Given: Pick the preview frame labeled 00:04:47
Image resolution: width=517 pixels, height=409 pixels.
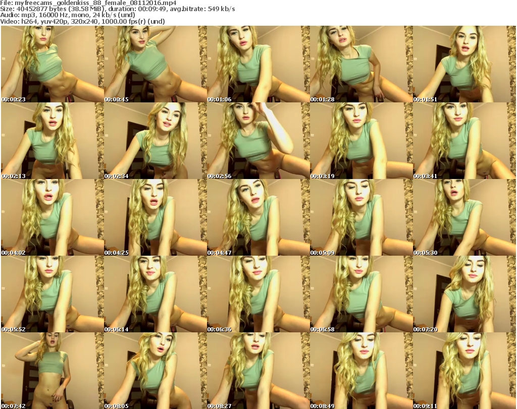Looking at the screenshot, I should tap(258, 217).
